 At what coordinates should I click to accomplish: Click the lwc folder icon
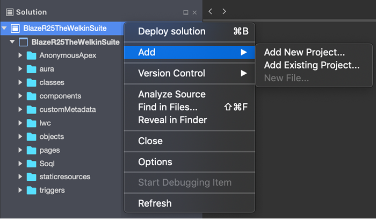click(31, 123)
